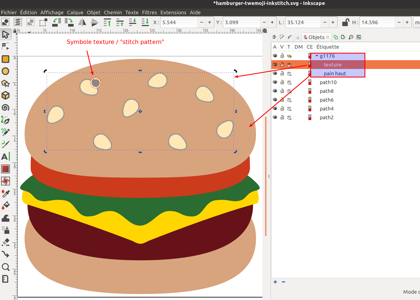Toggle rubberband touch selection icon

click(x=43, y=22)
